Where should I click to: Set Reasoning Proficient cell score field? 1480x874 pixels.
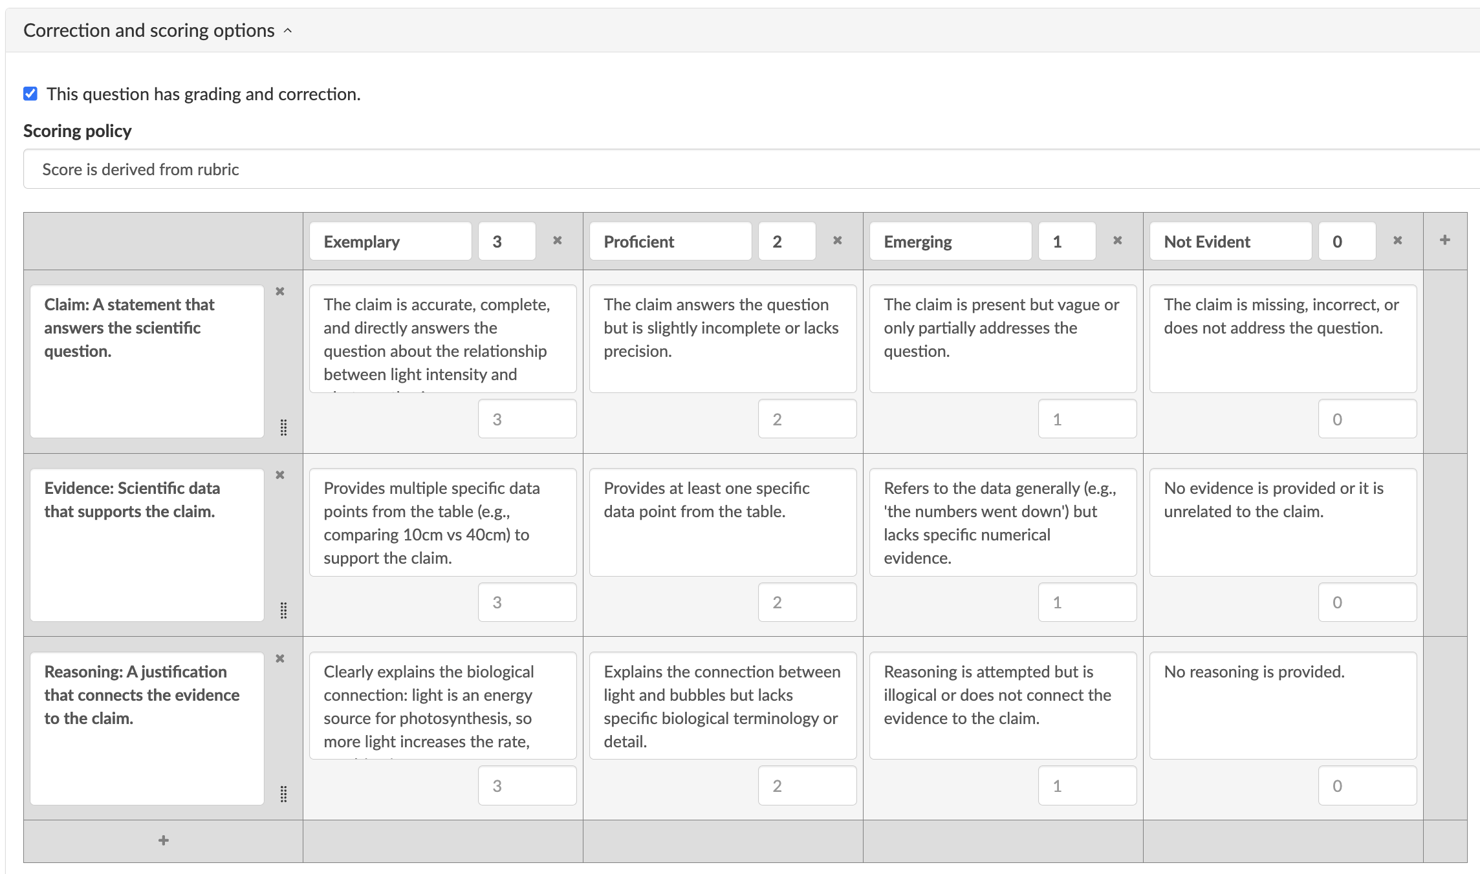(807, 785)
